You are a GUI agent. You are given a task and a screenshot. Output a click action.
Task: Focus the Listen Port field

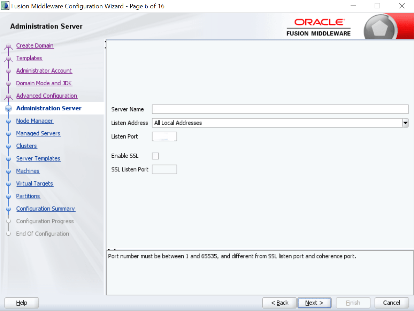164,137
